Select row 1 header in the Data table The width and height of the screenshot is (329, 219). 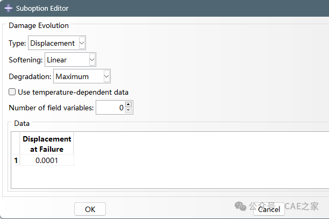pyautogui.click(x=16, y=160)
